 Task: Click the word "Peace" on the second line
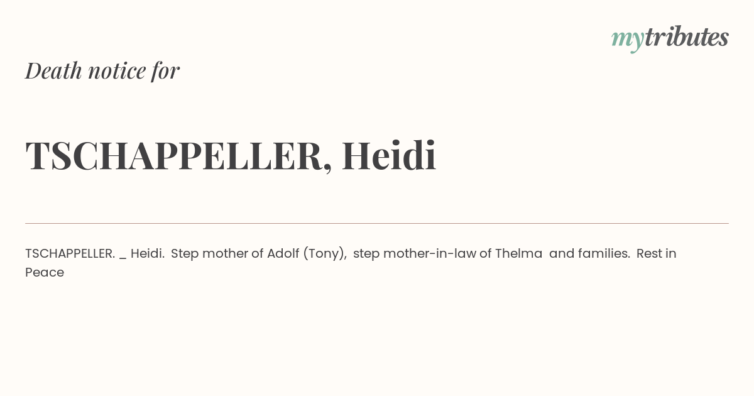point(45,272)
